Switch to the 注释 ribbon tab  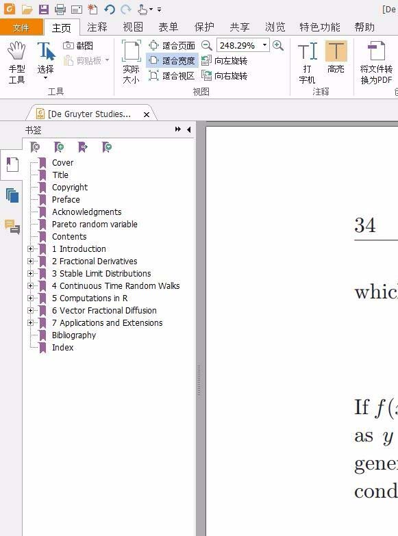coord(97,27)
